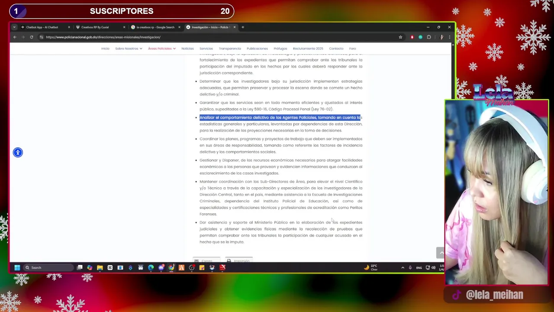Click the paragraph starting 'Mantener coordinación con los Sub-Directores'
Screen dimensions: 554x312
281,198
